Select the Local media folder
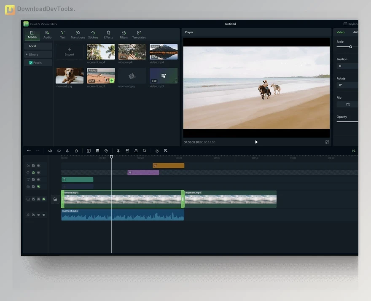The width and height of the screenshot is (371, 301). tap(32, 46)
